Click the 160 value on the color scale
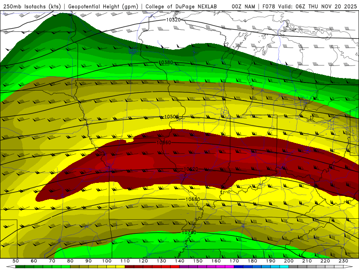Image resolution: width=359 pixels, height=269 pixels. coord(216,261)
